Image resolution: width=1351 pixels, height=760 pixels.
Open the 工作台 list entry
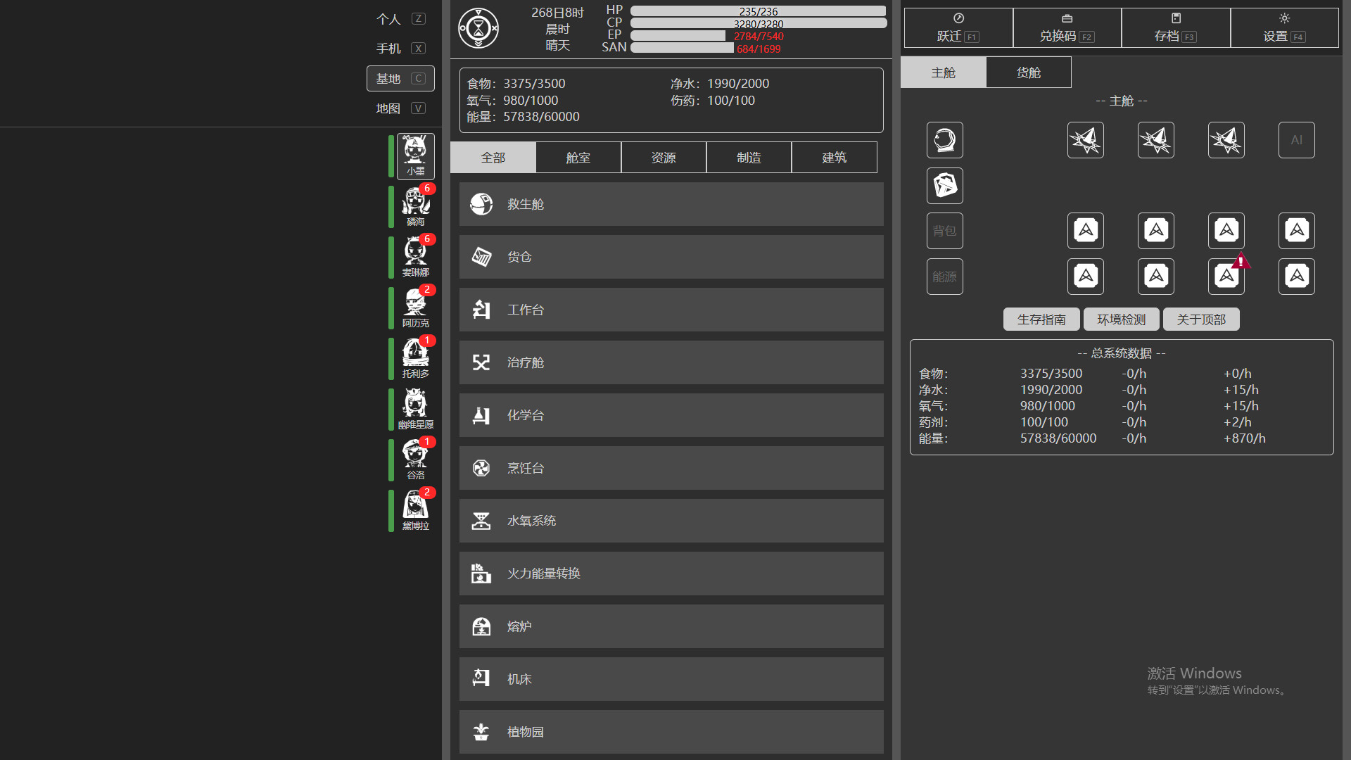pyautogui.click(x=671, y=310)
